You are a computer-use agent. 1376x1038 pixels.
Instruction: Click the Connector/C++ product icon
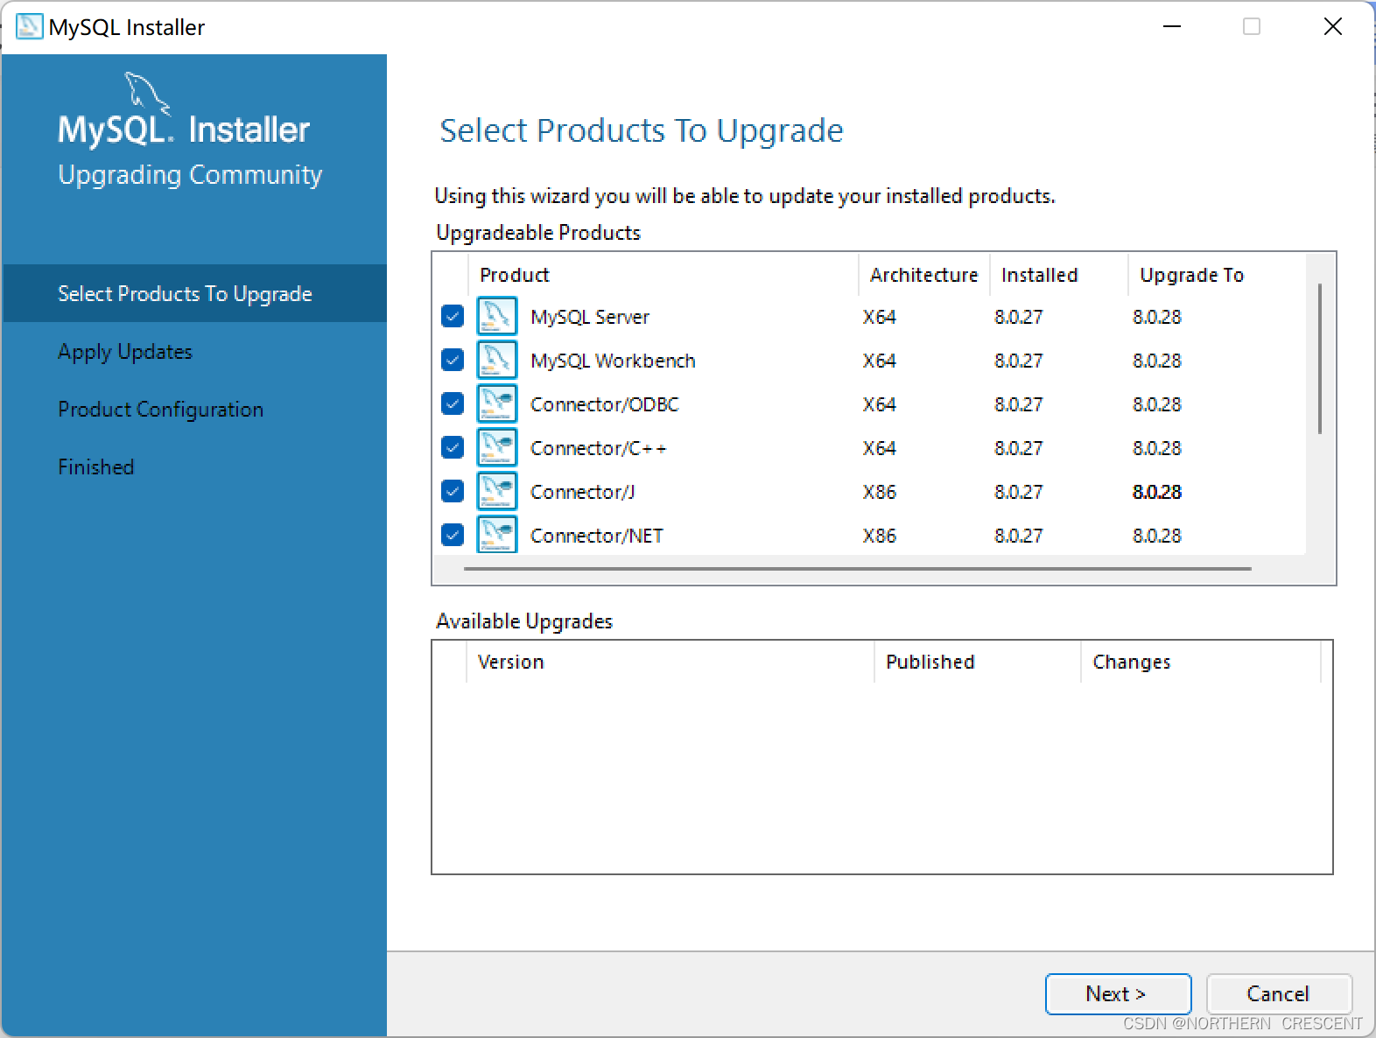coord(496,447)
